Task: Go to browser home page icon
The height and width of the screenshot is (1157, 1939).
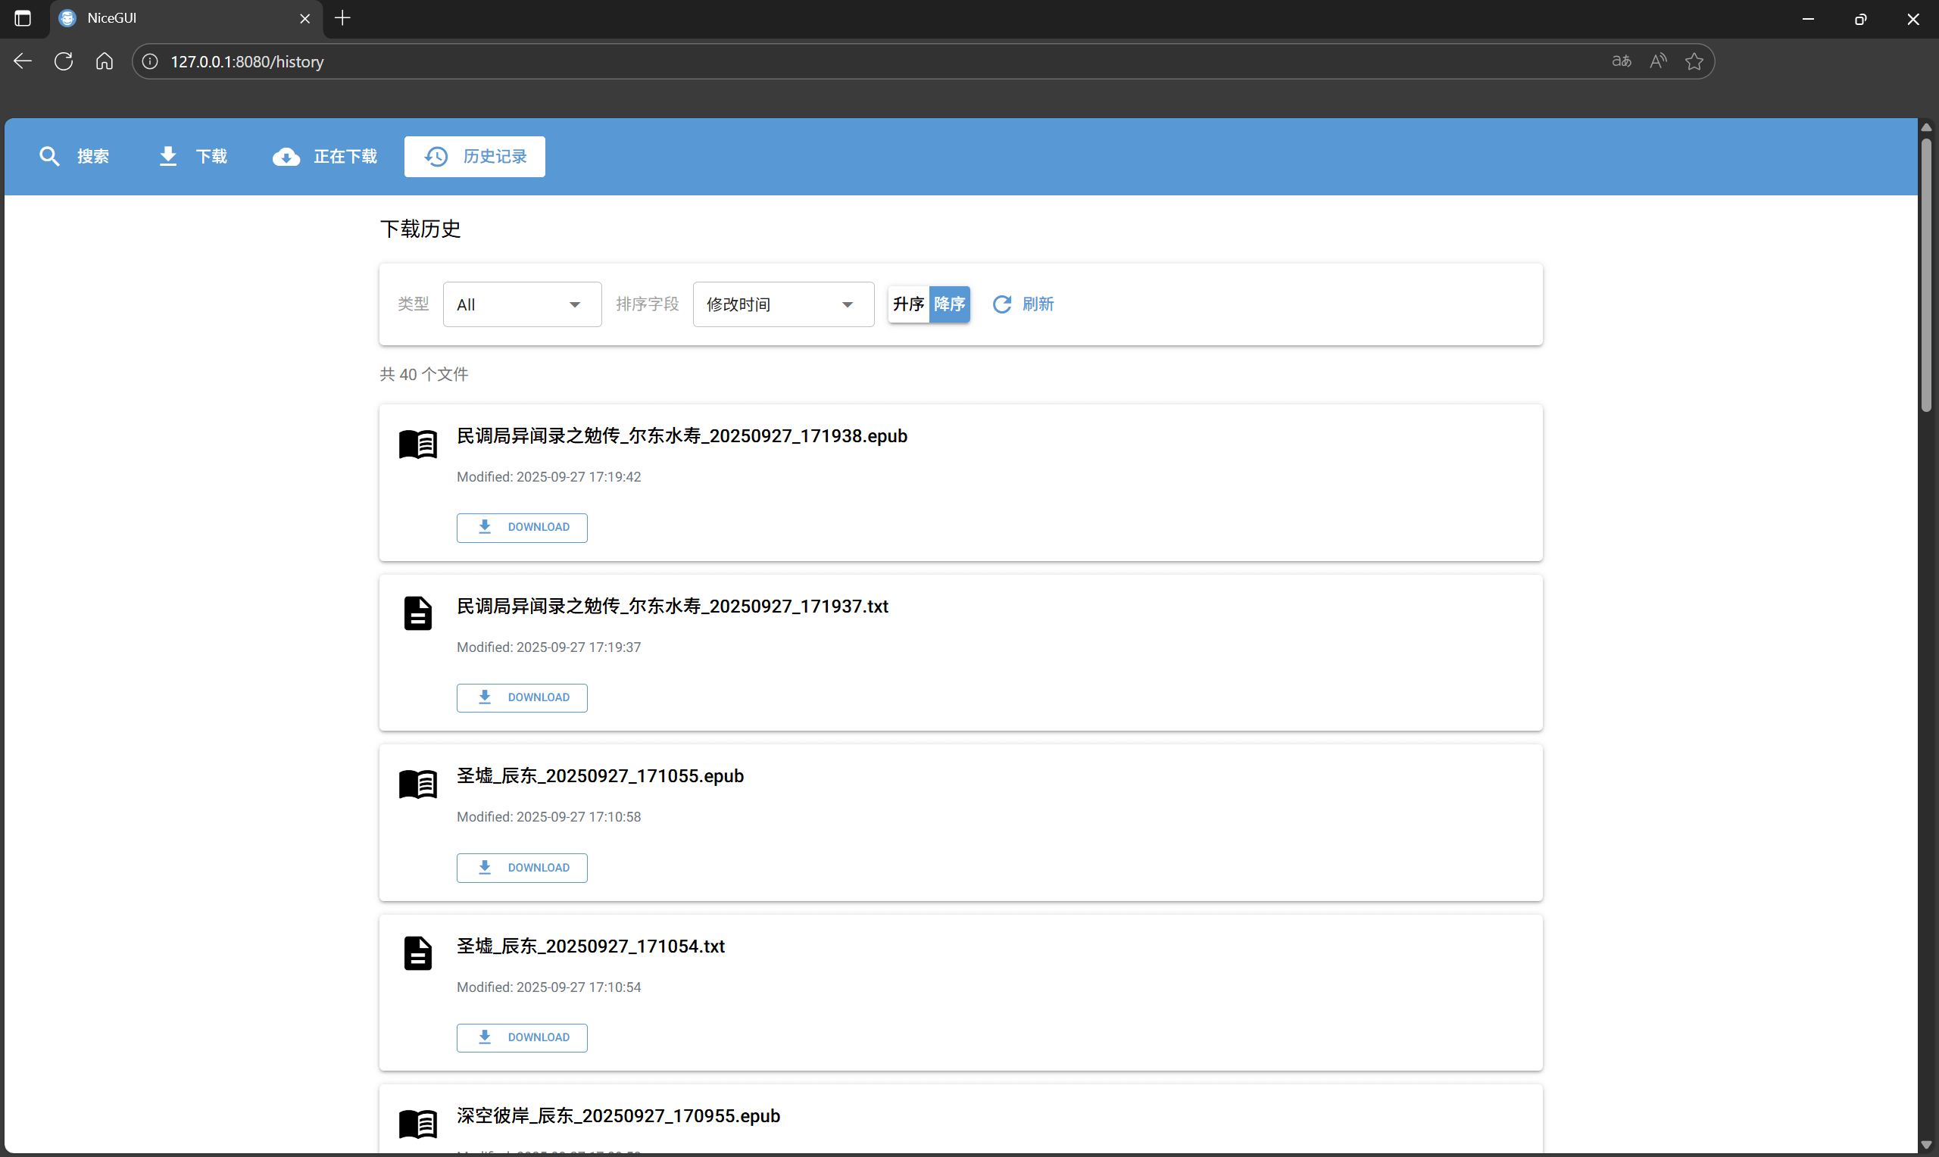Action: pyautogui.click(x=105, y=61)
